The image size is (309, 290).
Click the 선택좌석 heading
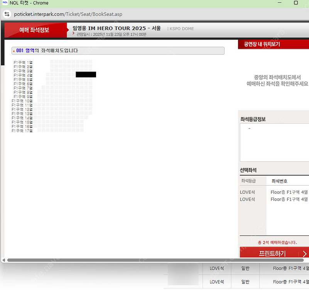click(248, 170)
